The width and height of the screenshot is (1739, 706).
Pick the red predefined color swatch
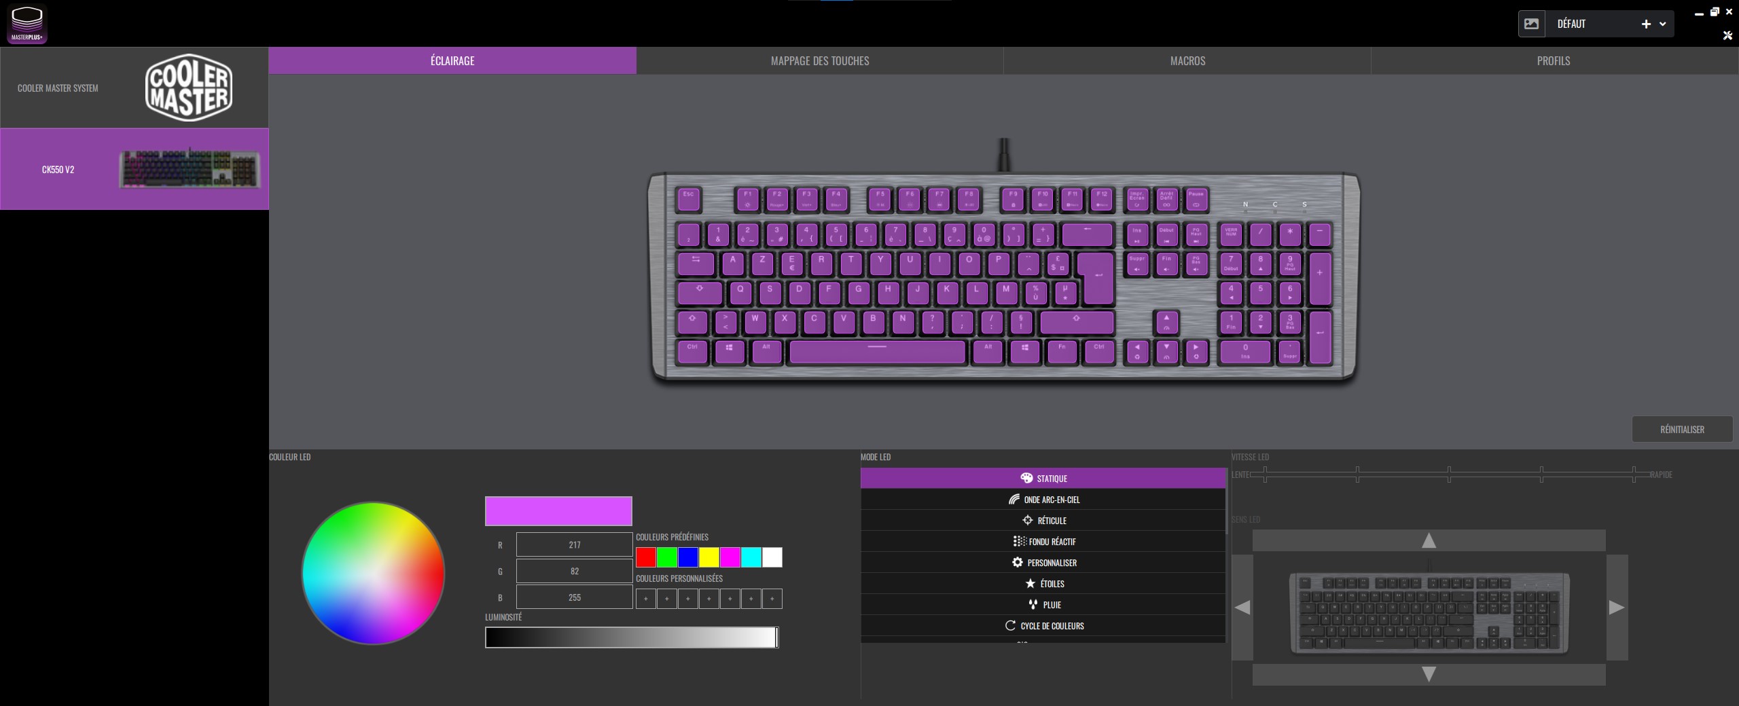click(x=645, y=557)
